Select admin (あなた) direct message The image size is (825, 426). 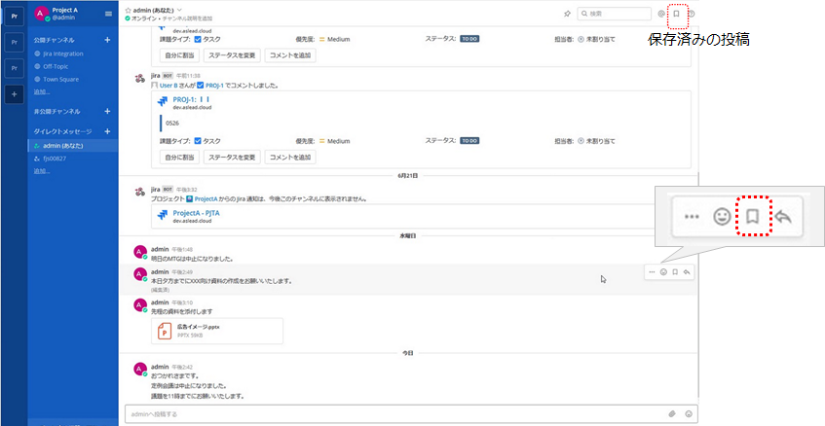point(73,146)
